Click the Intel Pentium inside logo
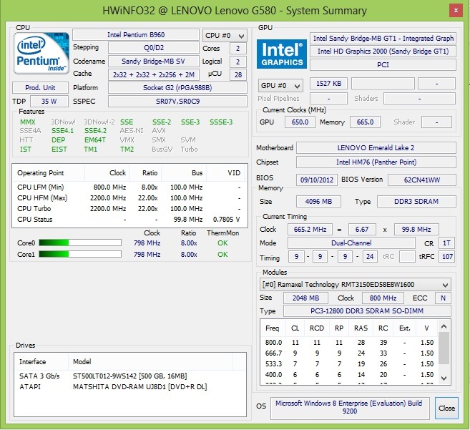The width and height of the screenshot is (470, 430). 41,54
